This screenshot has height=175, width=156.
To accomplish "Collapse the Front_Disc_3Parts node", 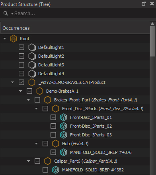I will click(36, 109).
